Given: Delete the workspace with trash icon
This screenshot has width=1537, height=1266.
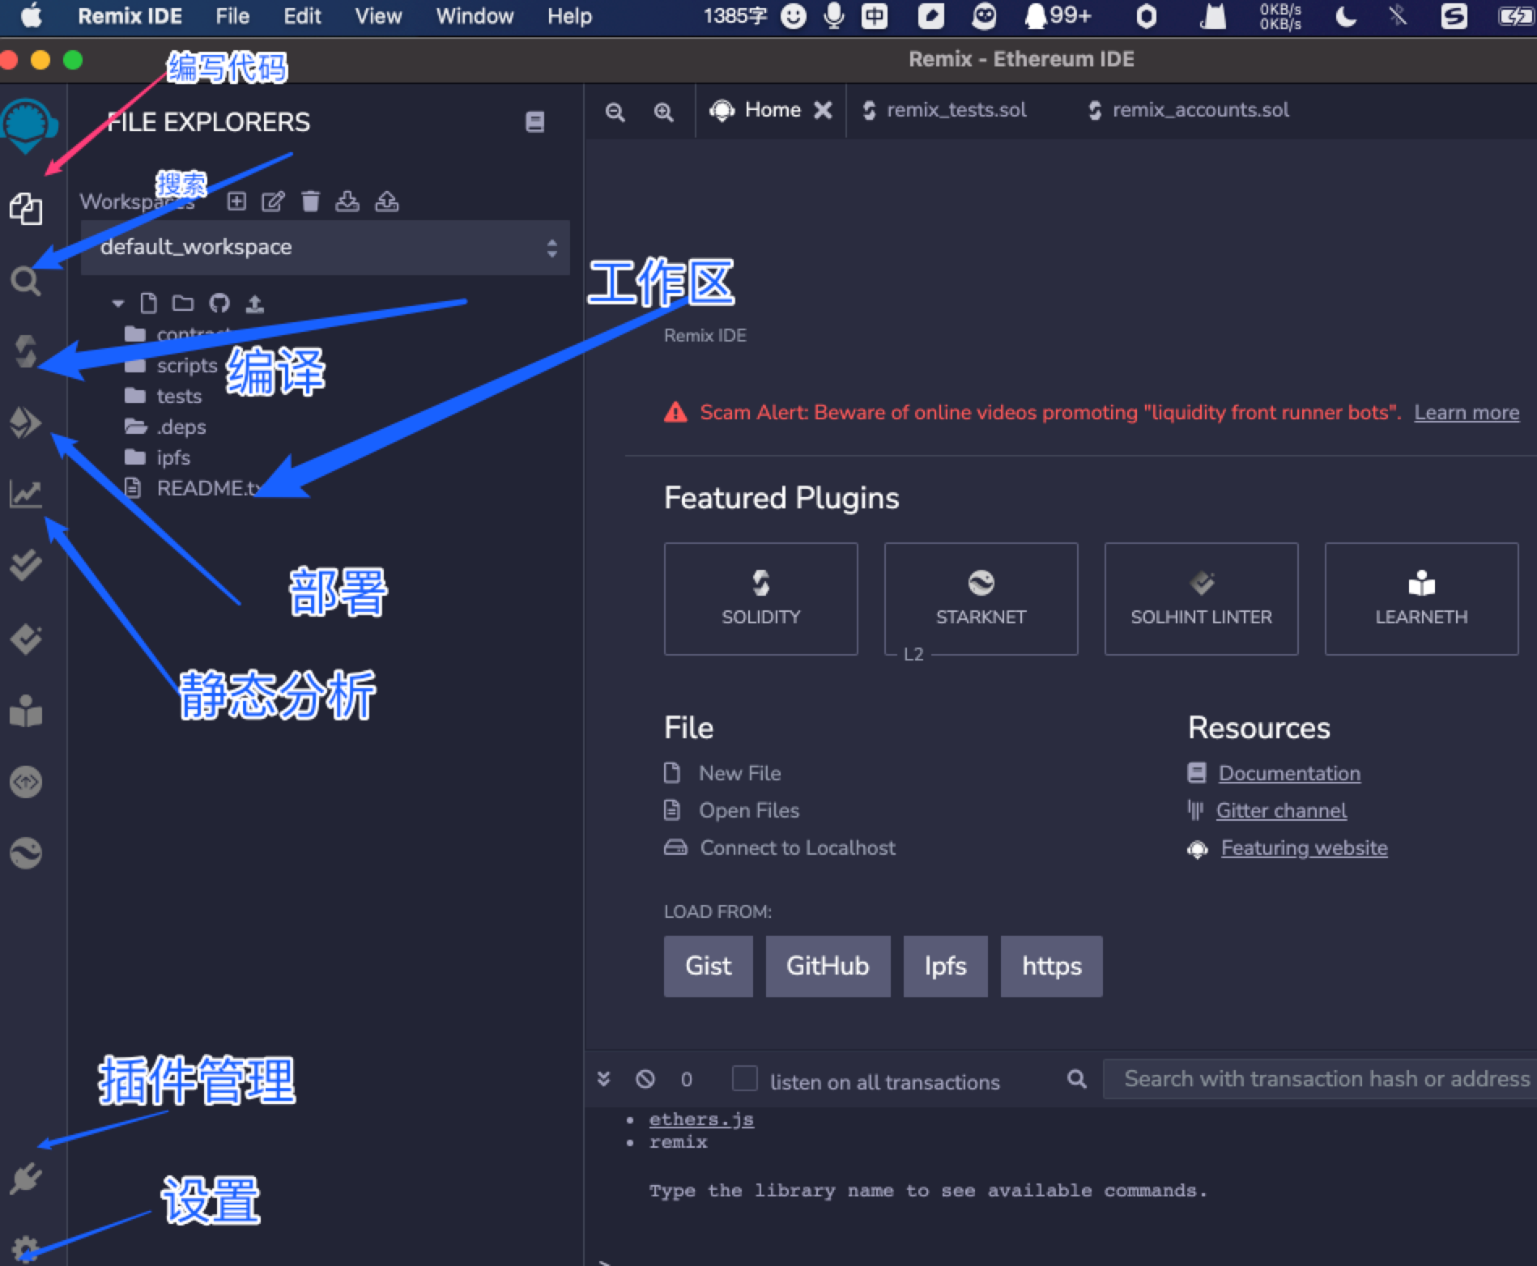Looking at the screenshot, I should tap(310, 201).
